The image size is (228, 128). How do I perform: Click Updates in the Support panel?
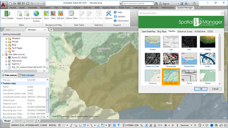pos(120,16)
